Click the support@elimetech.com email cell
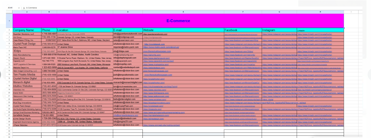Viewport: 371px width, 138px height. pyautogui.click(x=128, y=119)
